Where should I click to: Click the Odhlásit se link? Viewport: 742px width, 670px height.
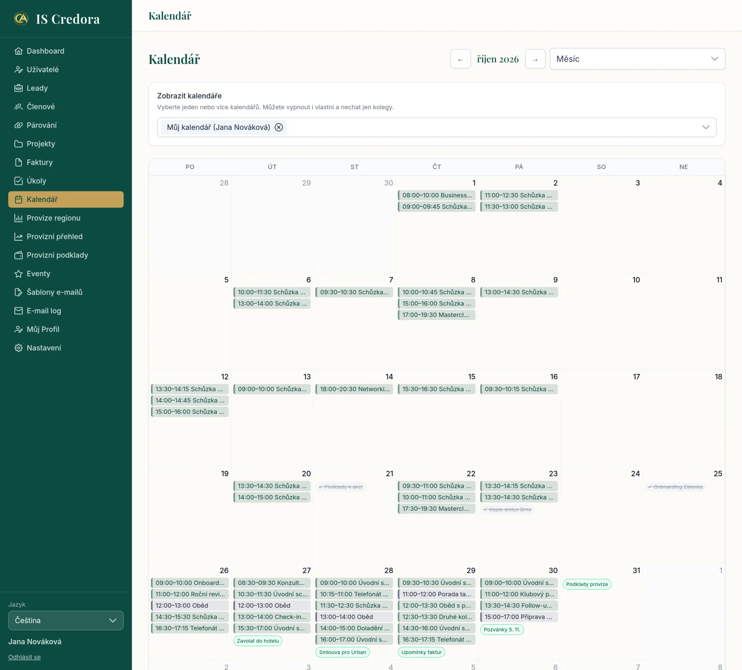click(24, 657)
